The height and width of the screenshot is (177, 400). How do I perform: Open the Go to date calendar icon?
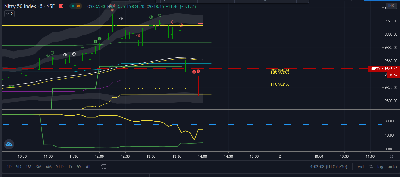tap(104, 167)
